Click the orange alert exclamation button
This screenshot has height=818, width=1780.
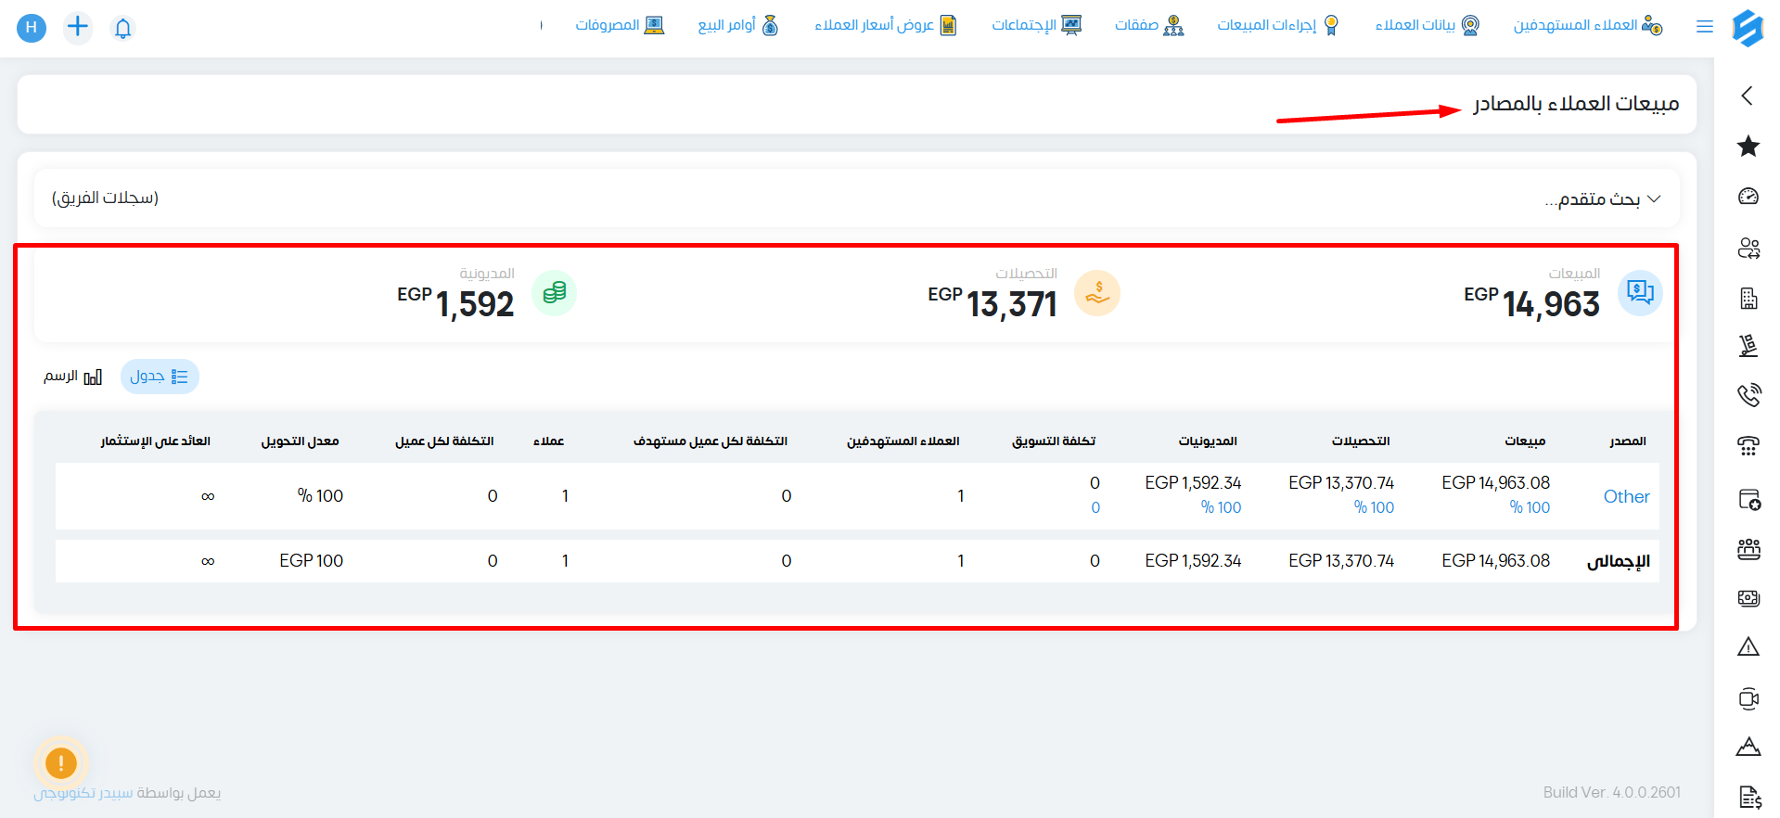[x=61, y=763]
